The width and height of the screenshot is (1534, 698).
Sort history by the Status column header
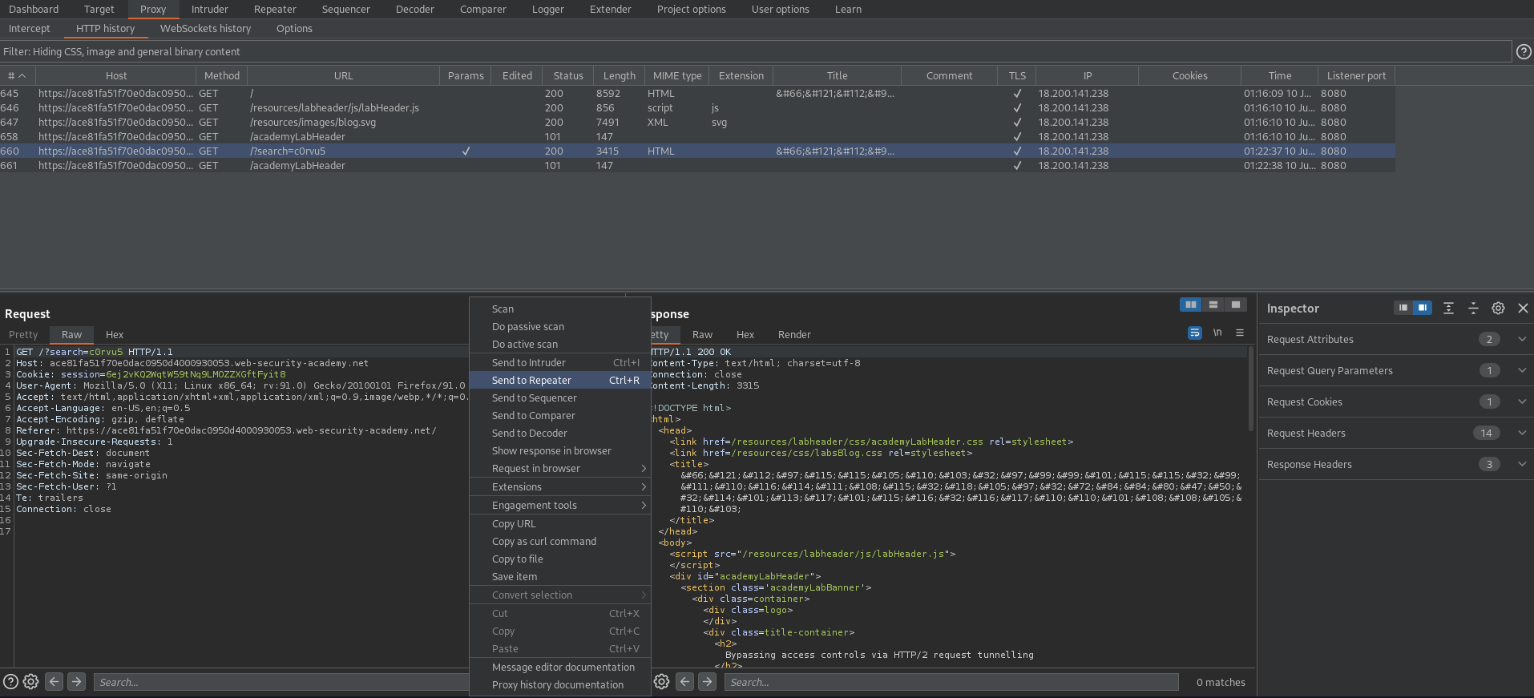568,76
